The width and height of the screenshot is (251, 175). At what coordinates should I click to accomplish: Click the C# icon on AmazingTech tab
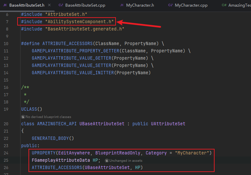[224, 5]
